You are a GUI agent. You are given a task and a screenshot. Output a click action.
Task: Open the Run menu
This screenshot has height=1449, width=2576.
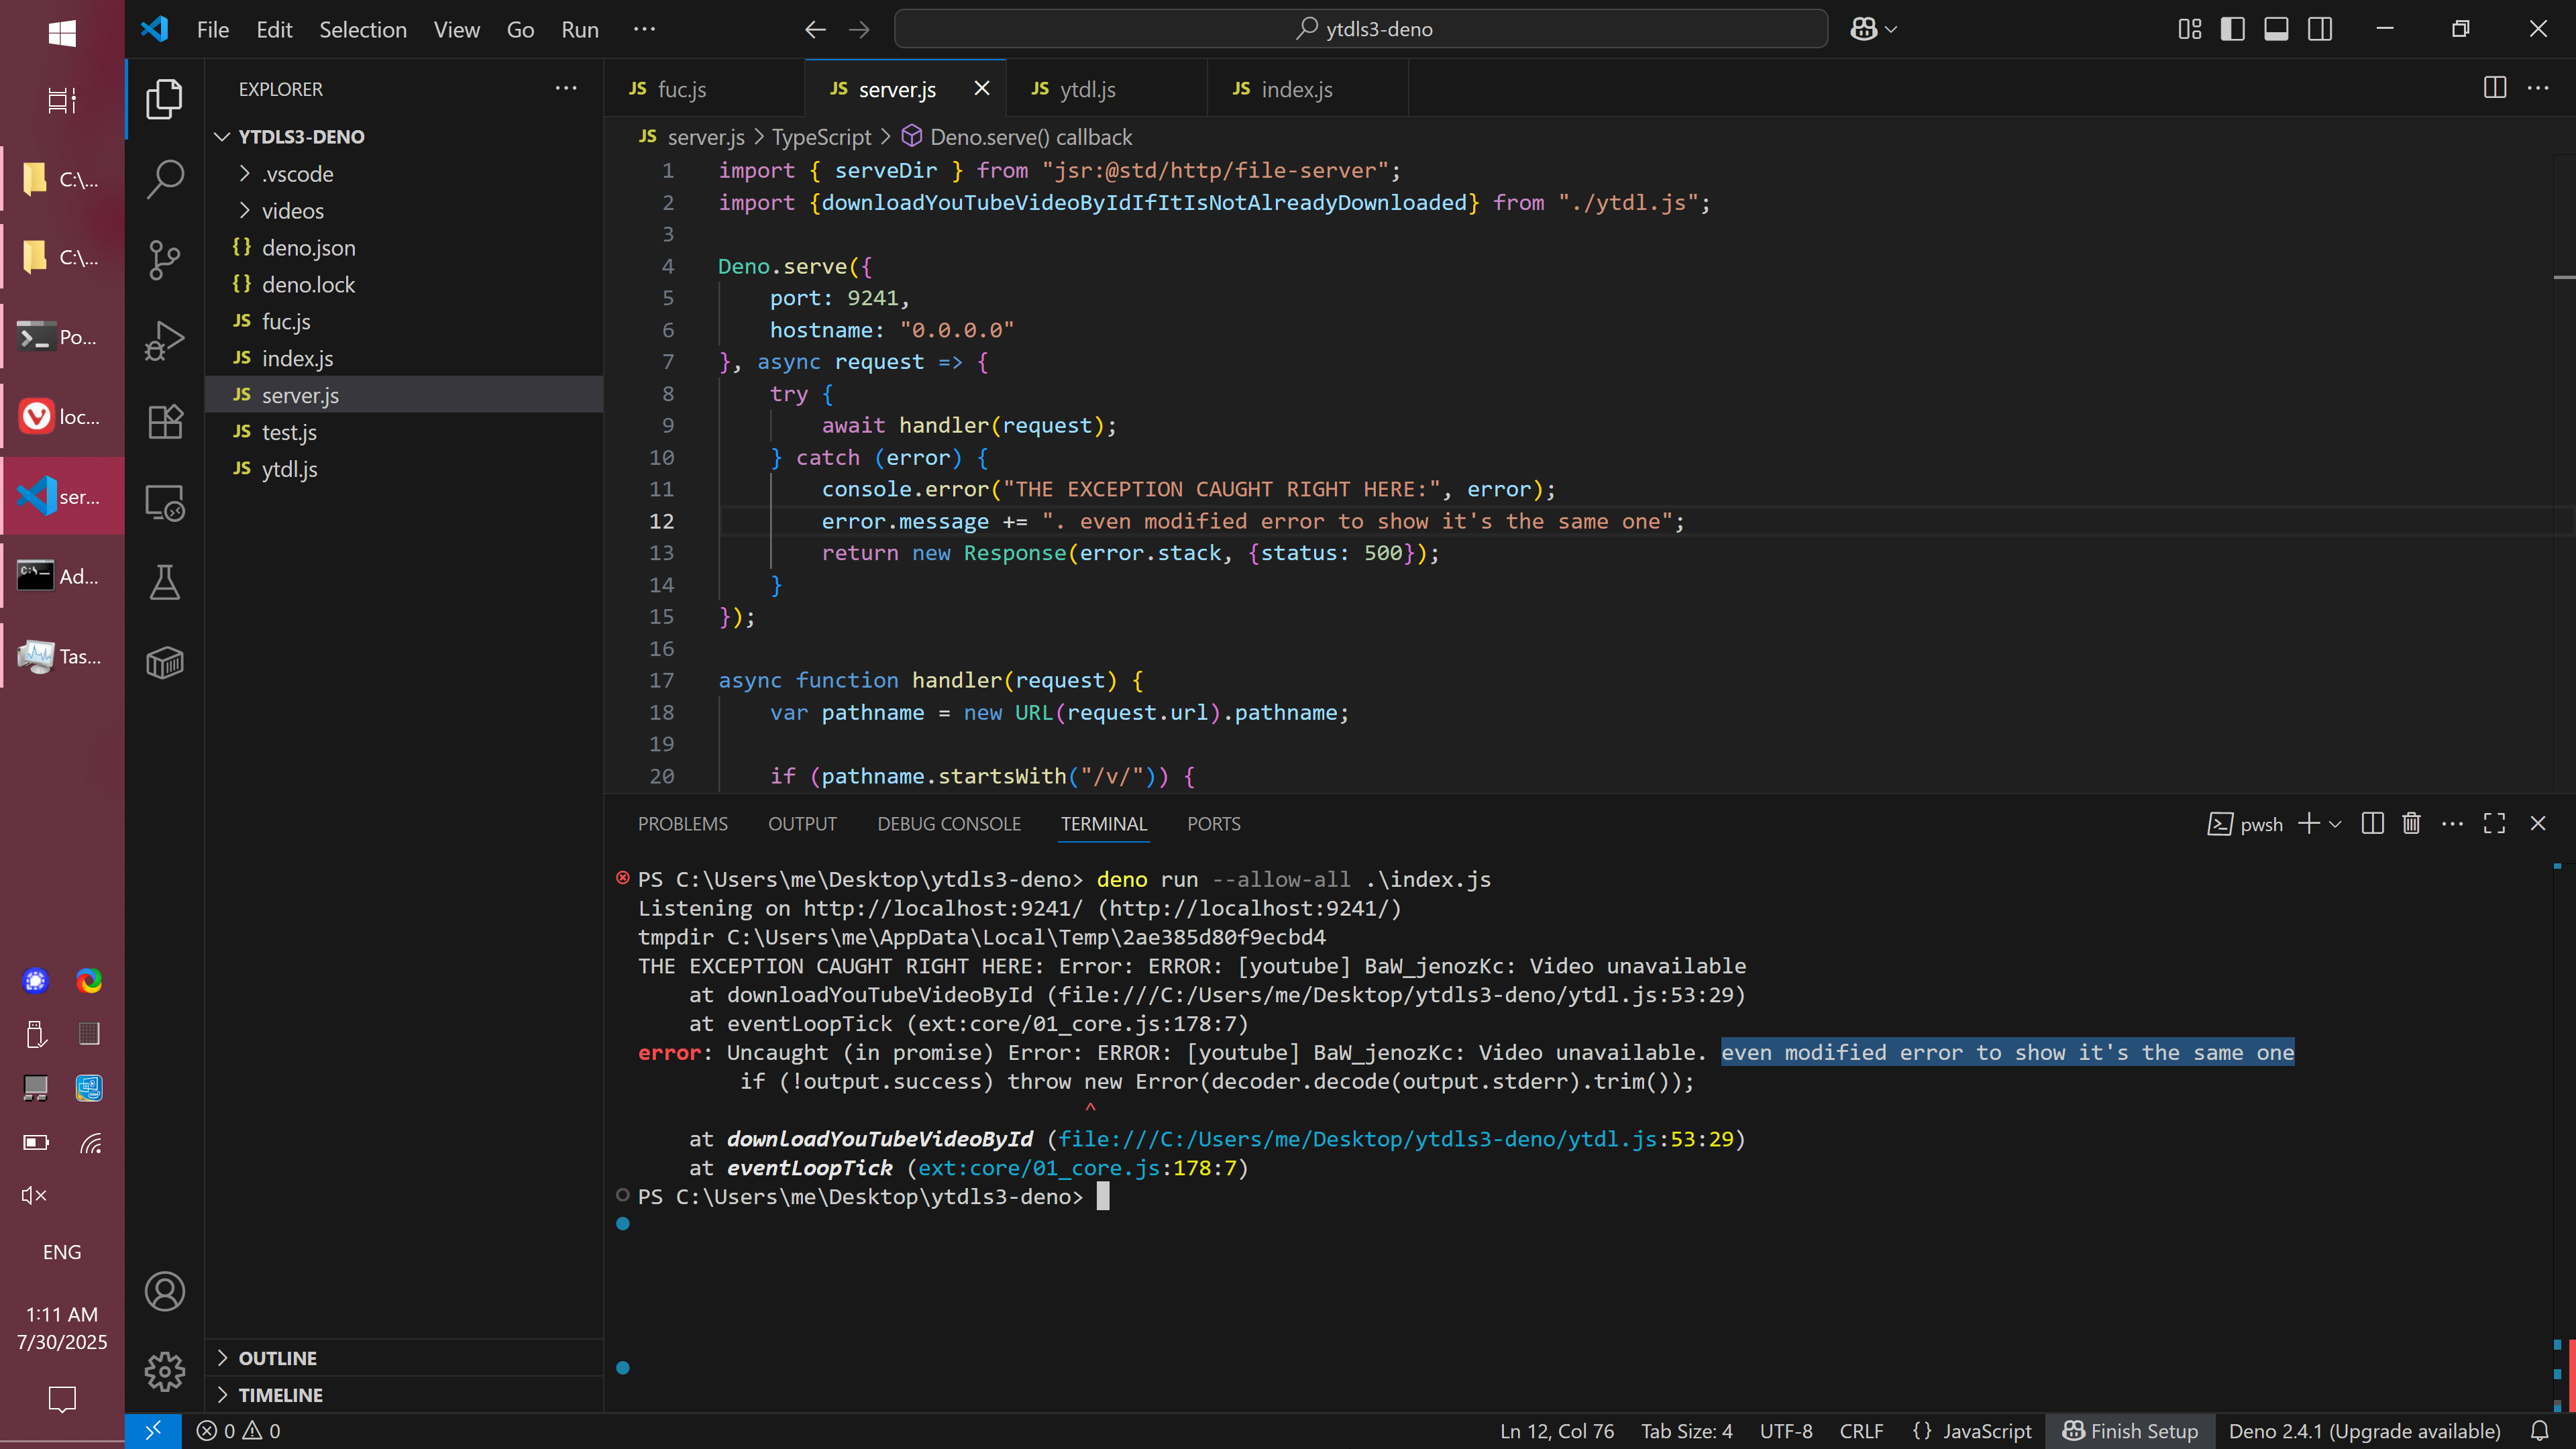(580, 29)
